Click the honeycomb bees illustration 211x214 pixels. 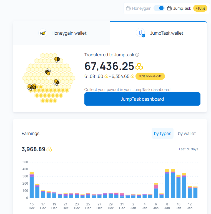[49, 78]
